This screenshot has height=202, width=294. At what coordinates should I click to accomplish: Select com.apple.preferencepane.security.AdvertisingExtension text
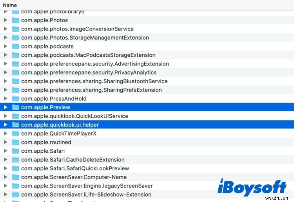tap(95, 64)
